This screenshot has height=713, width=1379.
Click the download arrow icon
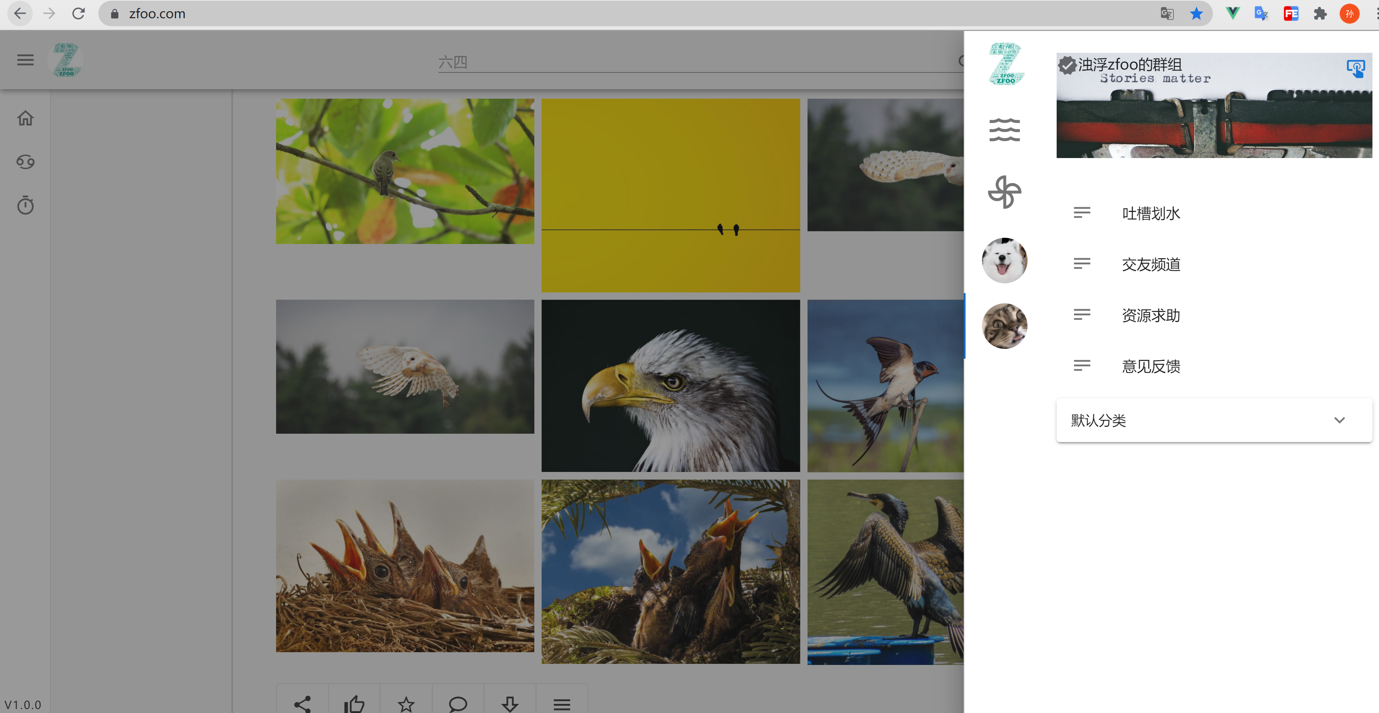tap(510, 704)
